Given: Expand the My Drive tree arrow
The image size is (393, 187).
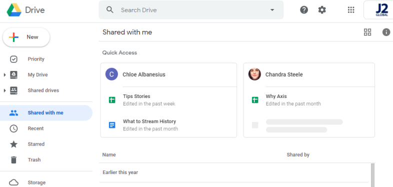Looking at the screenshot, I should point(4,74).
